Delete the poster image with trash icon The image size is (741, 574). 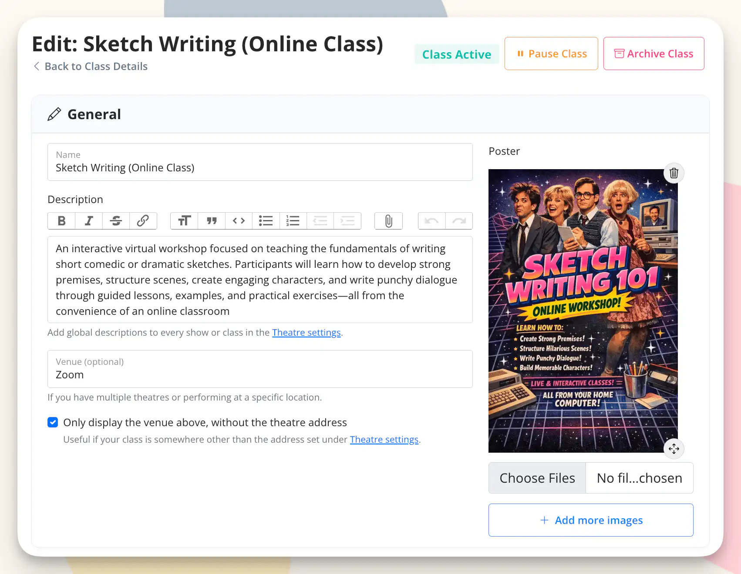point(674,173)
